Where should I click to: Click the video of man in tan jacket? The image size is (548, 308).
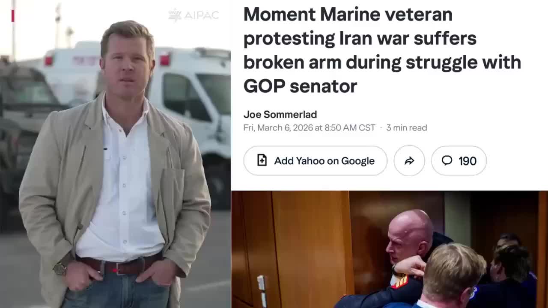(x=116, y=154)
